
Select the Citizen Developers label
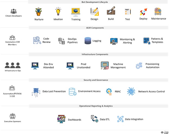tap(14, 16)
